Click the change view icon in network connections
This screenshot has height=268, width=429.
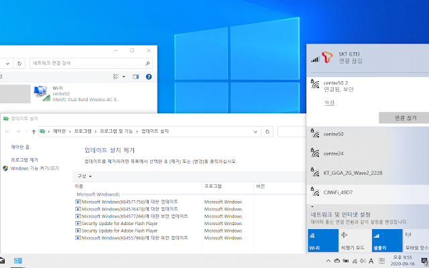pyautogui.click(x=116, y=77)
